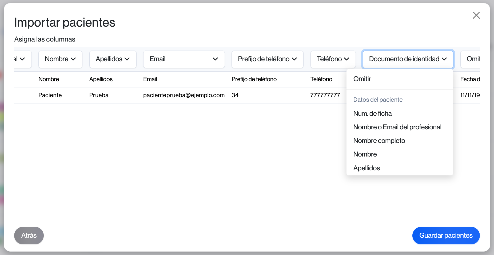This screenshot has height=255, width=494.
Task: Open the partially visible Omitir column dropdown
Action: pyautogui.click(x=472, y=59)
